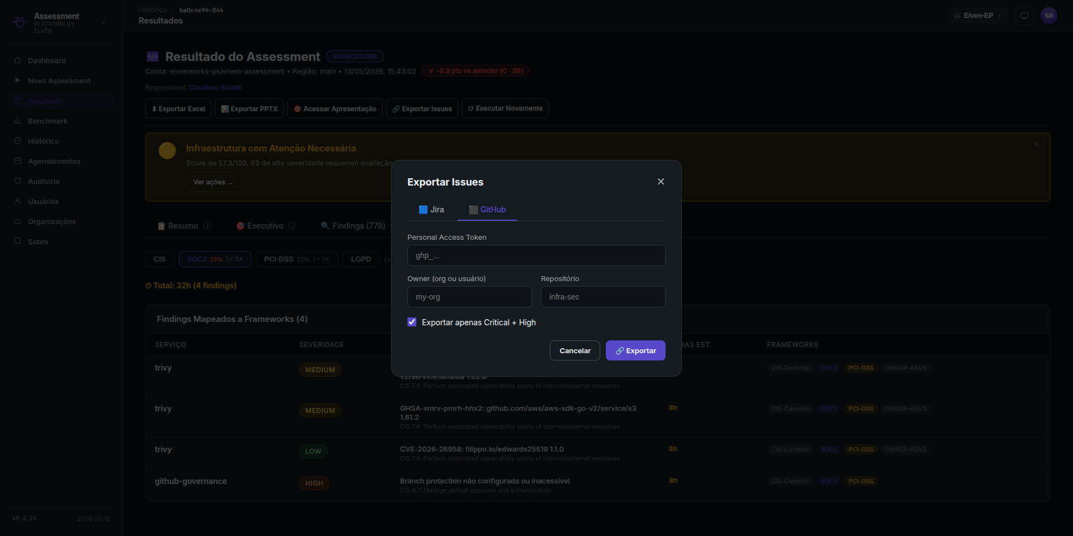Click the FRAMEWORKS column header
1073x536 pixels.
(x=792, y=345)
